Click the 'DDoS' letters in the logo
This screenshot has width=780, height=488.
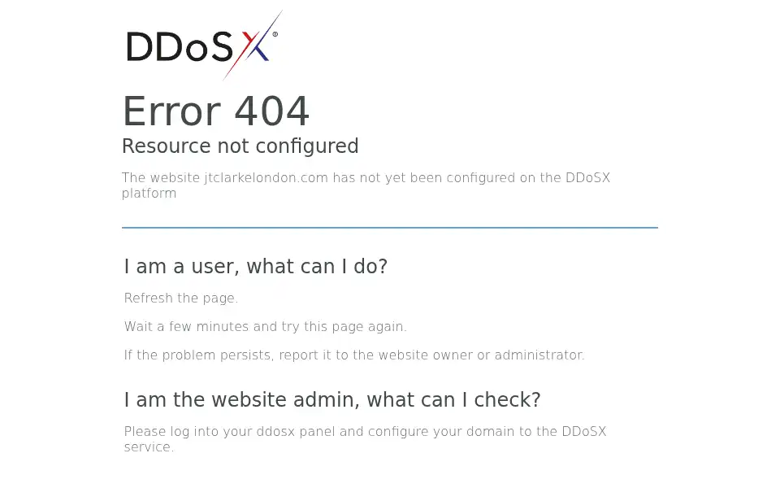point(180,47)
